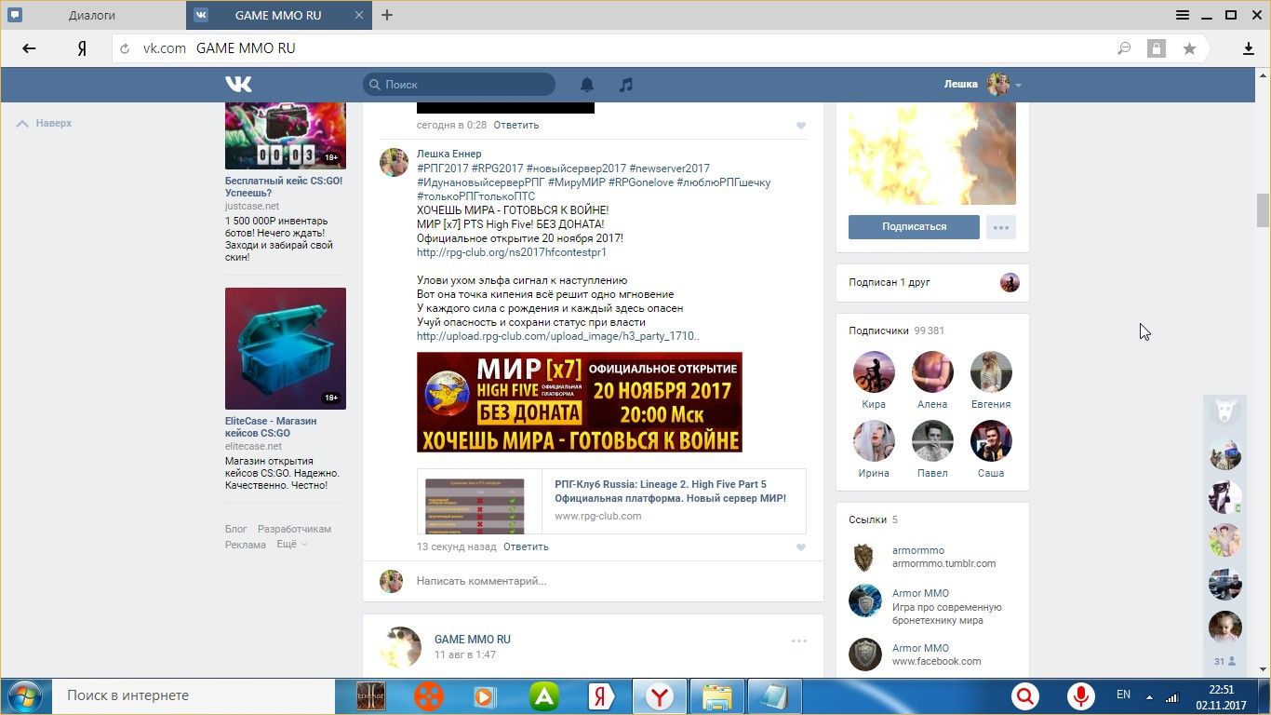1271x715 pixels.
Task: Open Блог footer link
Action: click(x=236, y=529)
